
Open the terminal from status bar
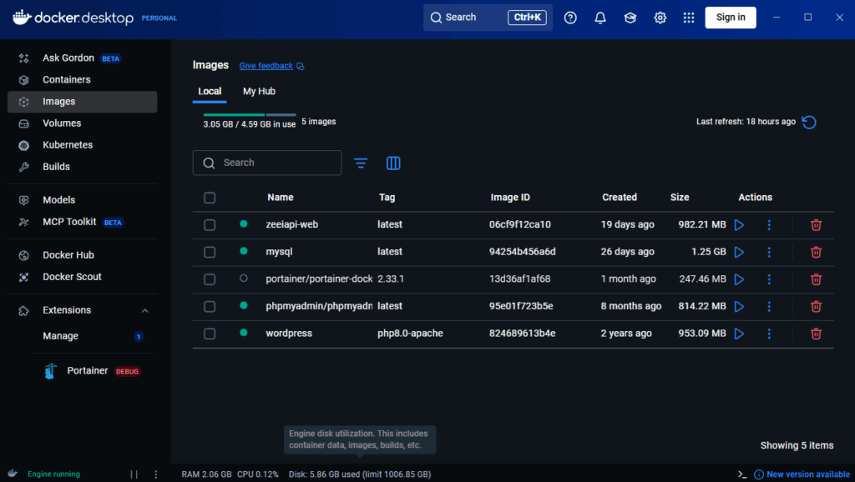[x=742, y=474]
